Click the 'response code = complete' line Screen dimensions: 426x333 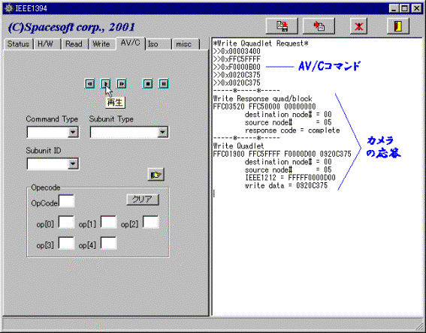(292, 130)
